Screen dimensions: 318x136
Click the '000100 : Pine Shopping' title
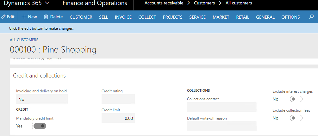coord(53,50)
